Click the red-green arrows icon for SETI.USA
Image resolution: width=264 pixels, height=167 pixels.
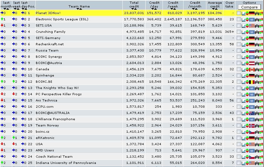261,26
